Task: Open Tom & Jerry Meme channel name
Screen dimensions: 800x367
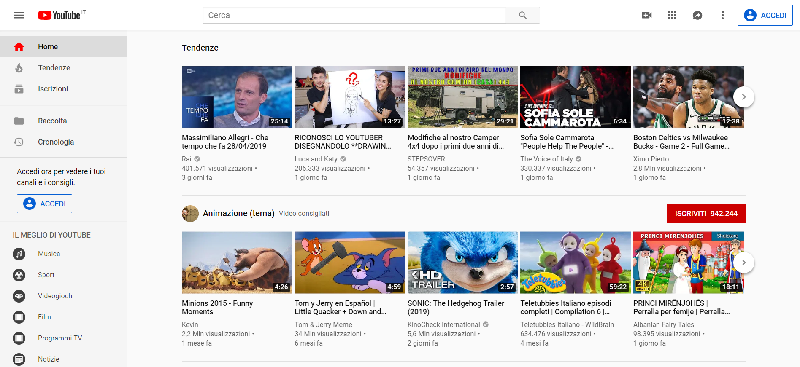Action: coord(323,324)
